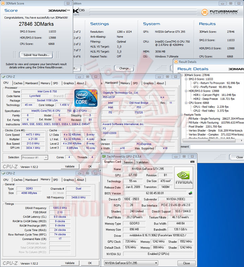Click the Result Details window title icon
Viewport: 244px width, 267px height.
[176, 62]
